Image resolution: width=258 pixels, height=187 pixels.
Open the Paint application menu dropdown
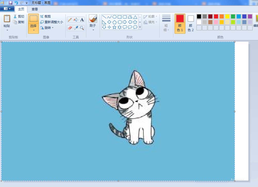pyautogui.click(x=7, y=9)
